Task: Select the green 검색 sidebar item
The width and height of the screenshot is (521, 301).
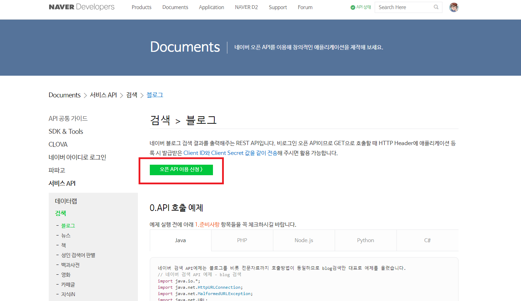Action: pyautogui.click(x=61, y=213)
